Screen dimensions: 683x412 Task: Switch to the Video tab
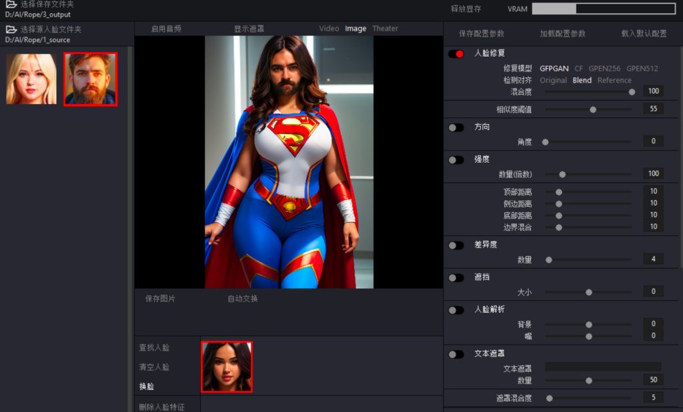tap(329, 29)
